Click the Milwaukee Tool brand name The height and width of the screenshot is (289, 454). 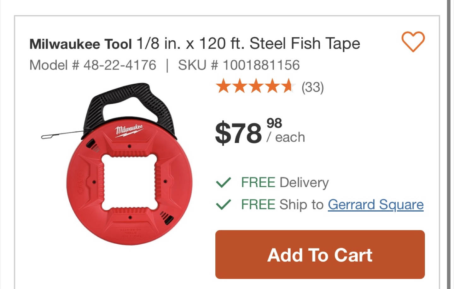[80, 44]
